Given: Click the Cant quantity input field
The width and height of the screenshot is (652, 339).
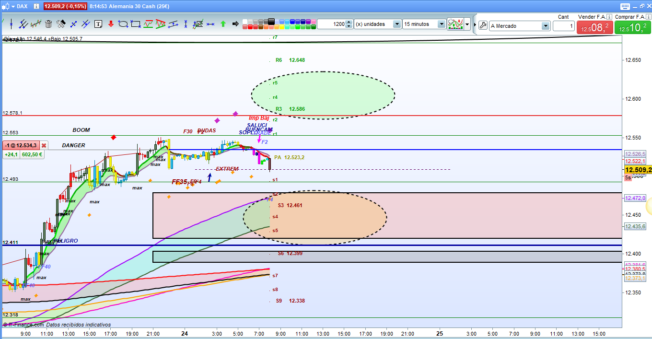Looking at the screenshot, I should (563, 26).
